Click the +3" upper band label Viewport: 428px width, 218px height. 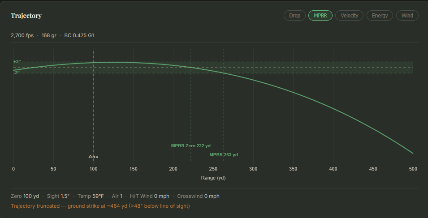click(17, 62)
